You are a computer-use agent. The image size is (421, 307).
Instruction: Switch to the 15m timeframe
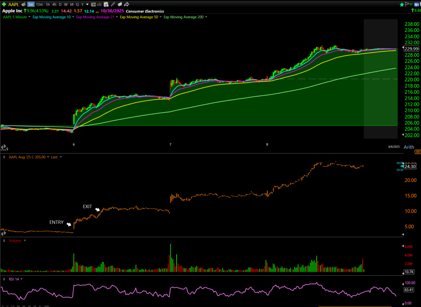pyautogui.click(x=39, y=4)
